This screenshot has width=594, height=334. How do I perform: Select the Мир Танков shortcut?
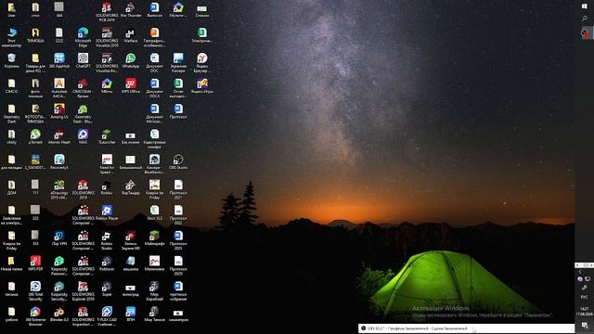[x=155, y=315]
